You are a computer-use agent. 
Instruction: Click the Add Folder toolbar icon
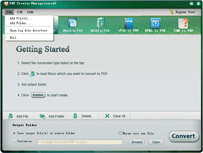tap(42, 116)
